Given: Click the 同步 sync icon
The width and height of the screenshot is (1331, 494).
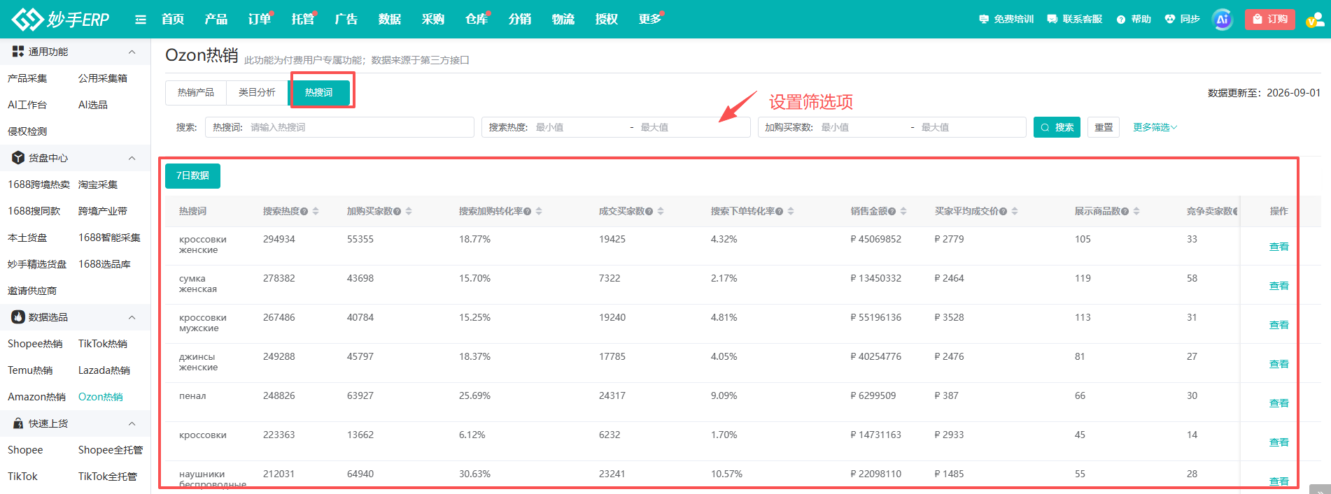Looking at the screenshot, I should 1182,19.
